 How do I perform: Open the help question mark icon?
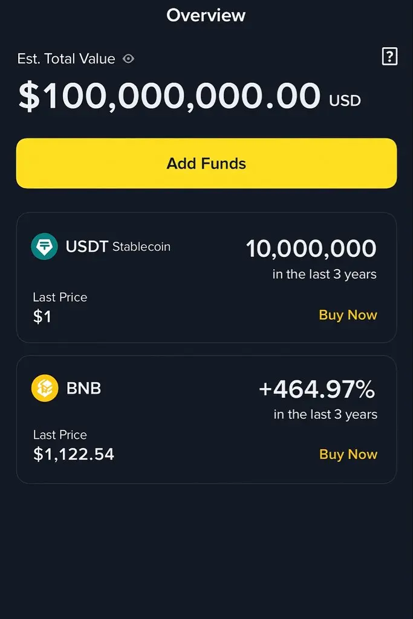pos(389,56)
